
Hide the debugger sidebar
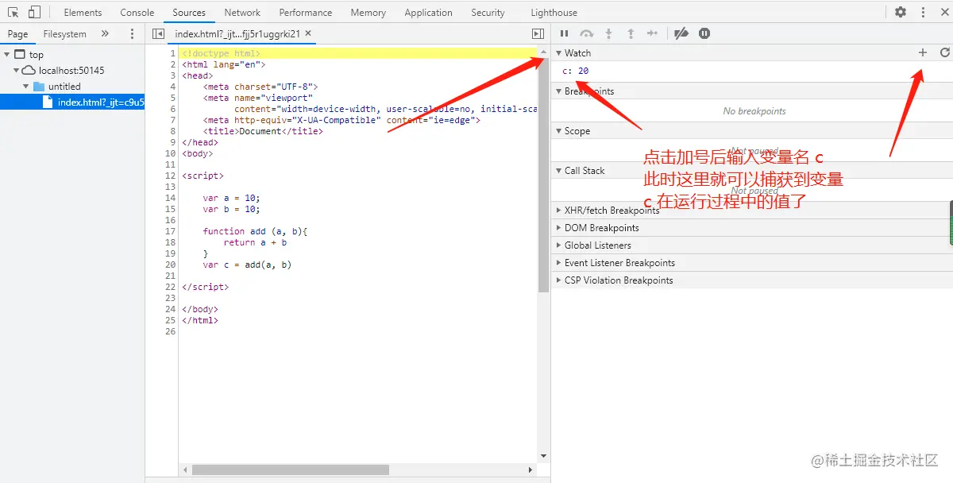(538, 34)
